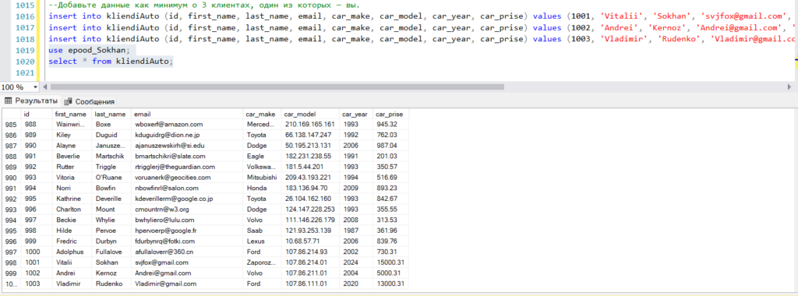Click the cell nbowfinrl@salon.com
This screenshot has width=798, height=296.
[187, 189]
